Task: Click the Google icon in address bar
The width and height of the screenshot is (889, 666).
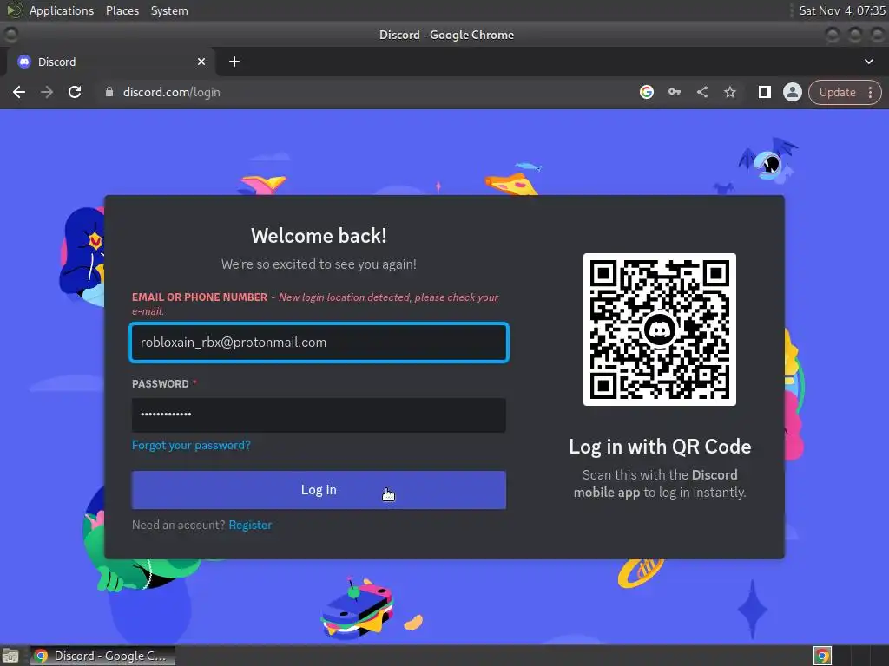Action: click(646, 92)
